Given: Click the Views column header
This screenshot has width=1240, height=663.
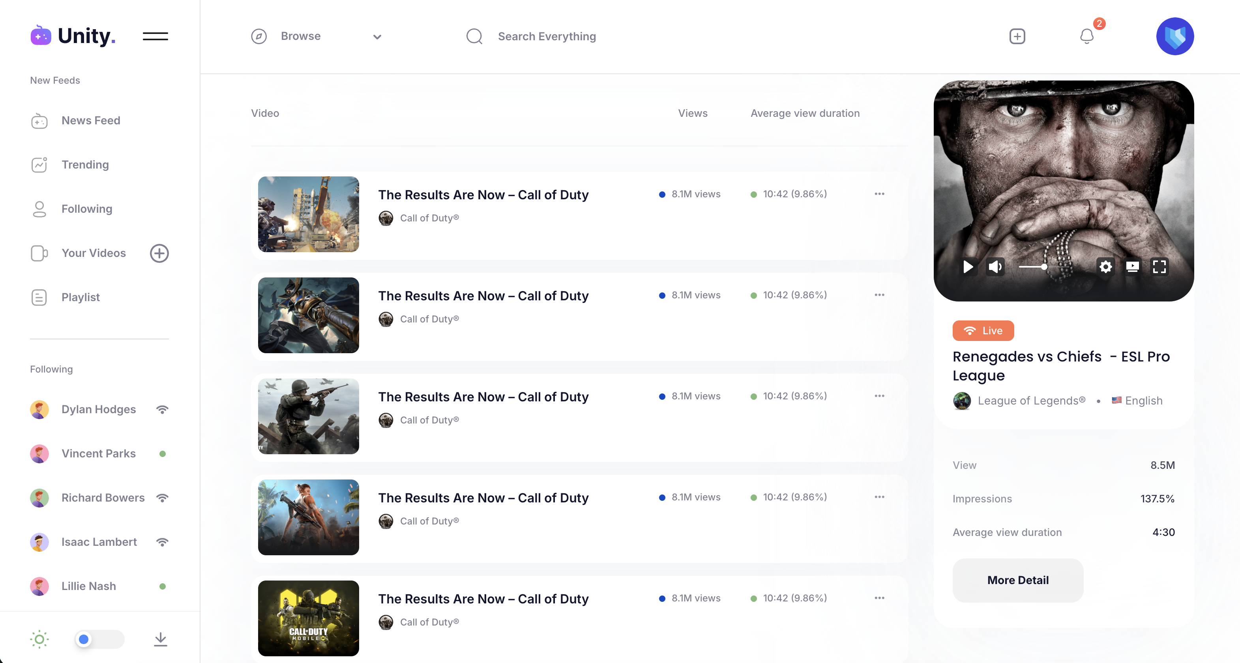Looking at the screenshot, I should (x=693, y=114).
